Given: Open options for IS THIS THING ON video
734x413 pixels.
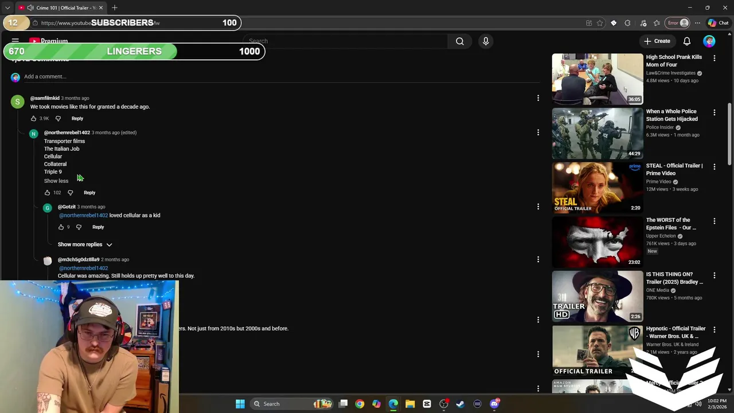Looking at the screenshot, I should pos(715,275).
